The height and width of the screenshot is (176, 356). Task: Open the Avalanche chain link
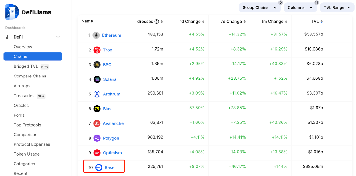[x=113, y=123]
